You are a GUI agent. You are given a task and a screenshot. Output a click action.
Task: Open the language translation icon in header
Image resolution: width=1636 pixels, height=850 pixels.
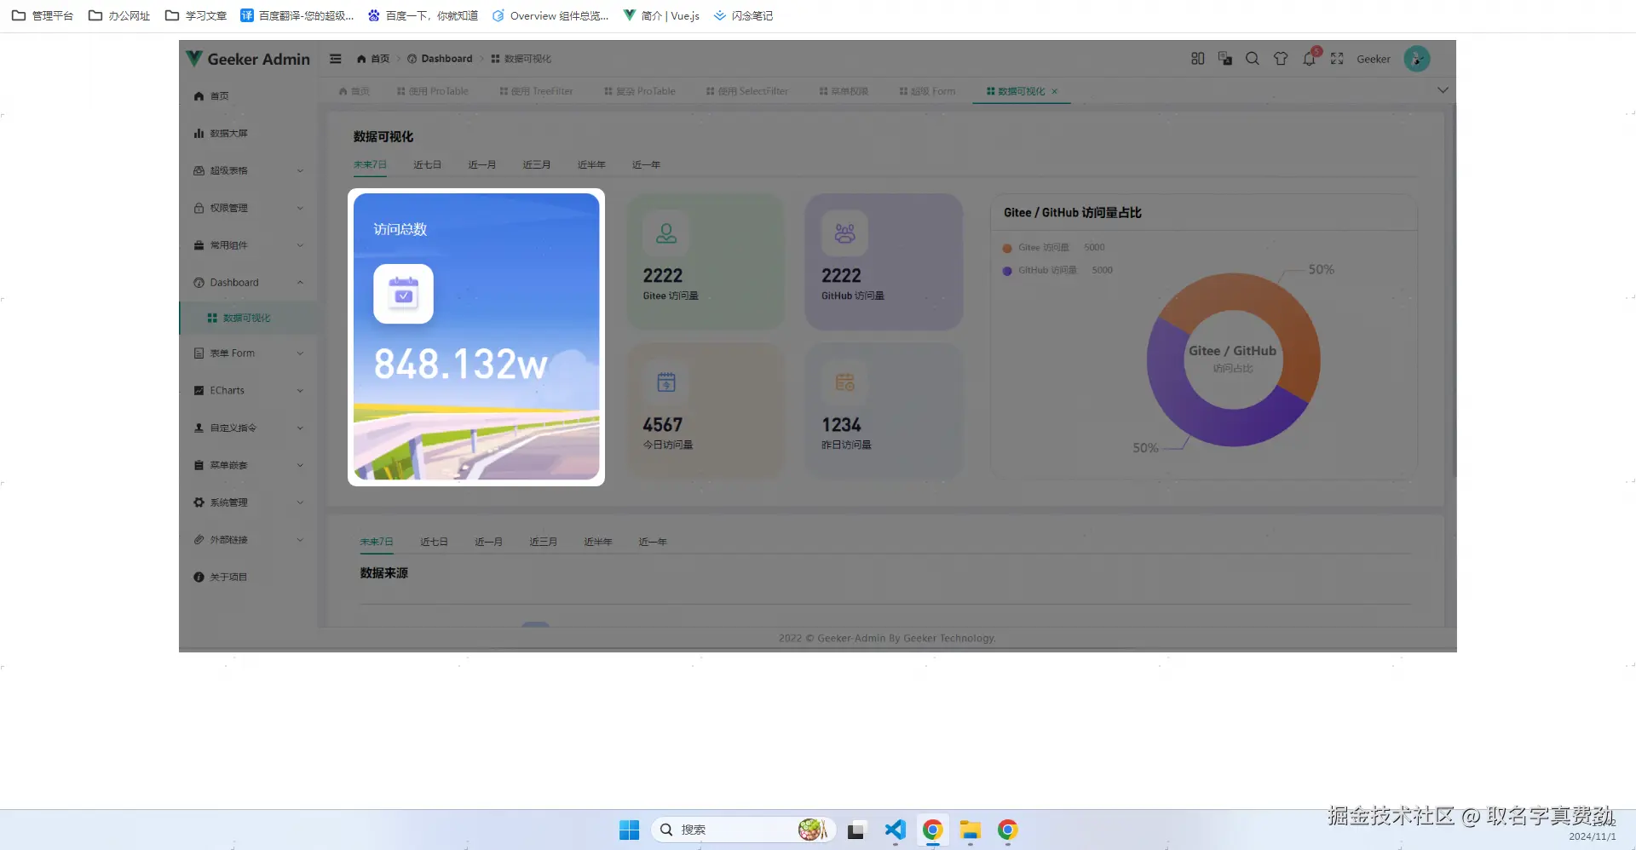(1225, 59)
